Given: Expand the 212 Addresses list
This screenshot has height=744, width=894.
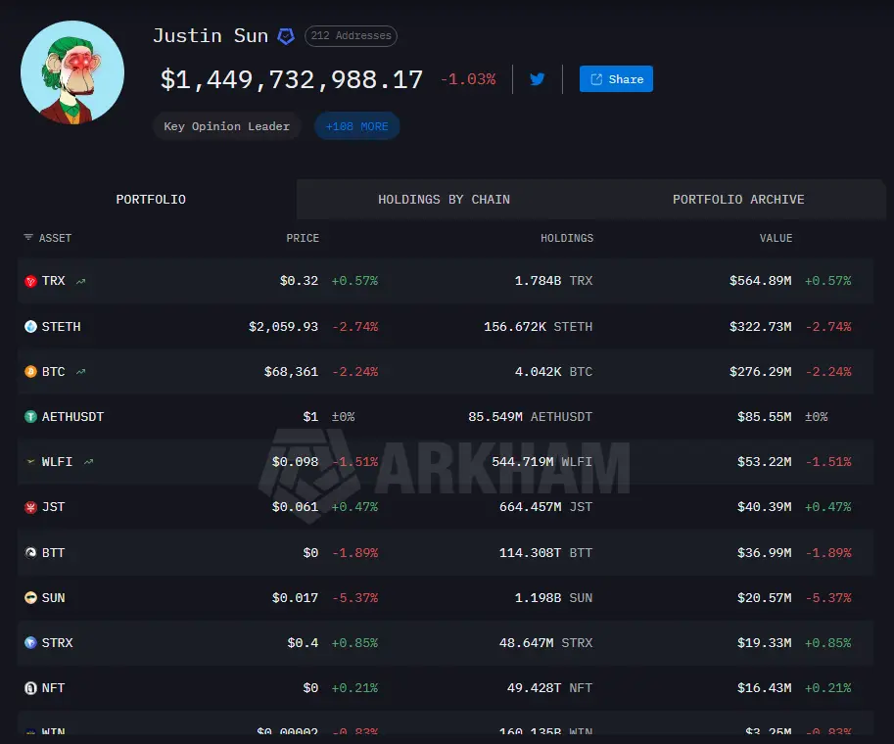Looking at the screenshot, I should coord(351,36).
